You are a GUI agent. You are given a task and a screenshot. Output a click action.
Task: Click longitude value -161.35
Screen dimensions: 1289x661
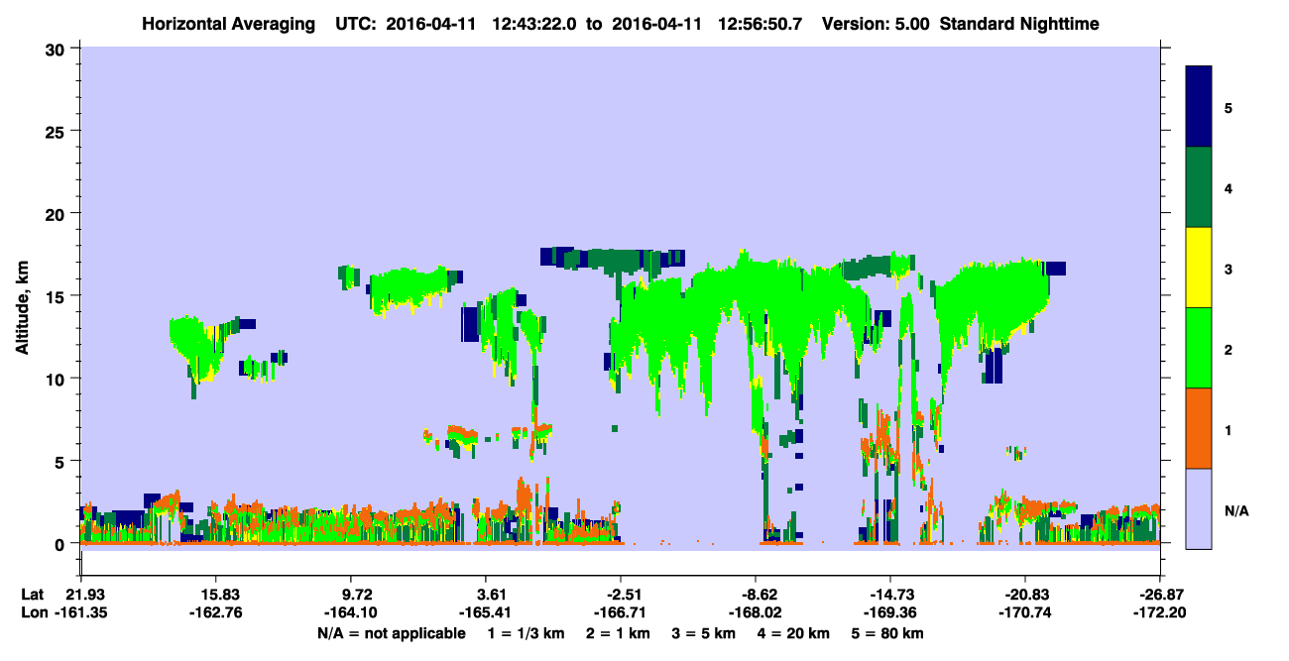81,613
